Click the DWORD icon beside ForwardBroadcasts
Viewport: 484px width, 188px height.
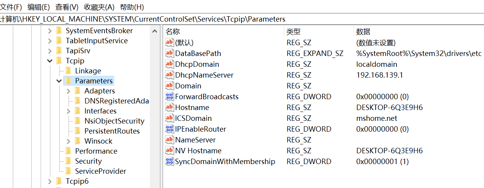tap(170, 97)
